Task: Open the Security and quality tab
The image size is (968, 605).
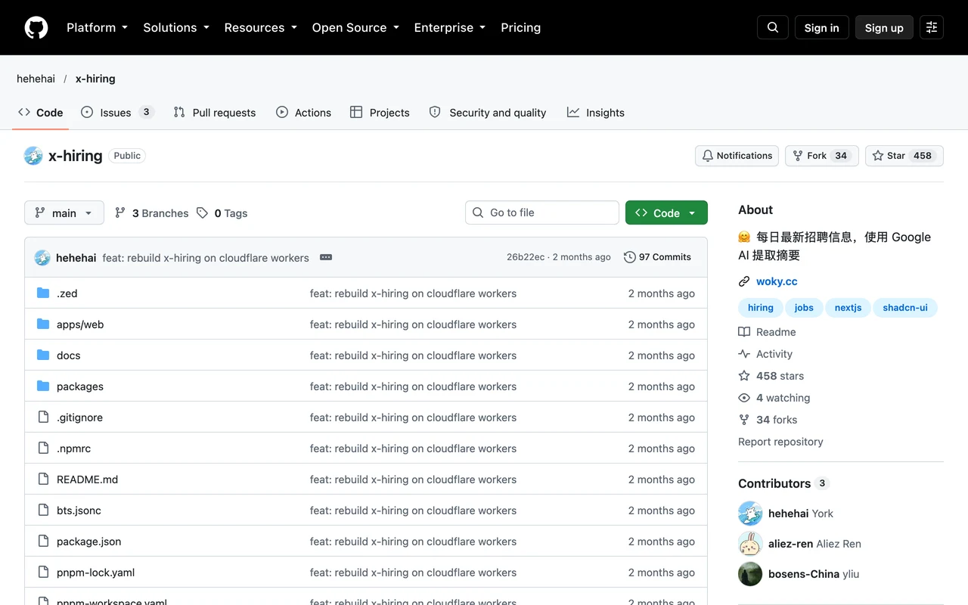Action: [x=488, y=113]
